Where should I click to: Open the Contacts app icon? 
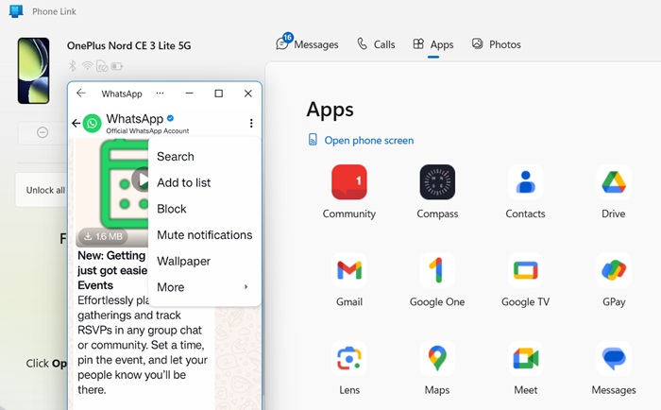tap(525, 182)
